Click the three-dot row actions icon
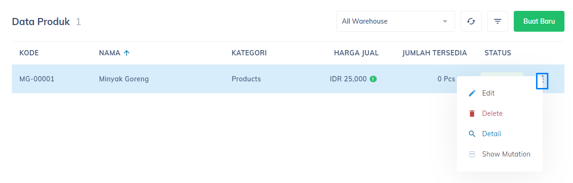Viewport: 573px width, 183px height. pyautogui.click(x=542, y=81)
